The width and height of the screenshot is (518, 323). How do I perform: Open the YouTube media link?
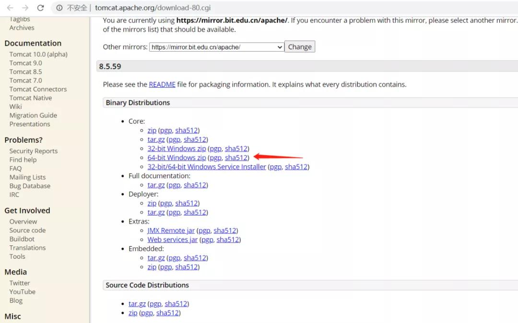click(23, 292)
